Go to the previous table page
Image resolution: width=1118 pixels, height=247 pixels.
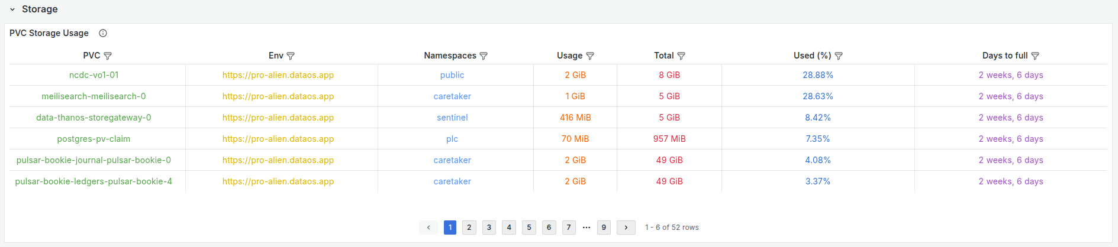428,227
